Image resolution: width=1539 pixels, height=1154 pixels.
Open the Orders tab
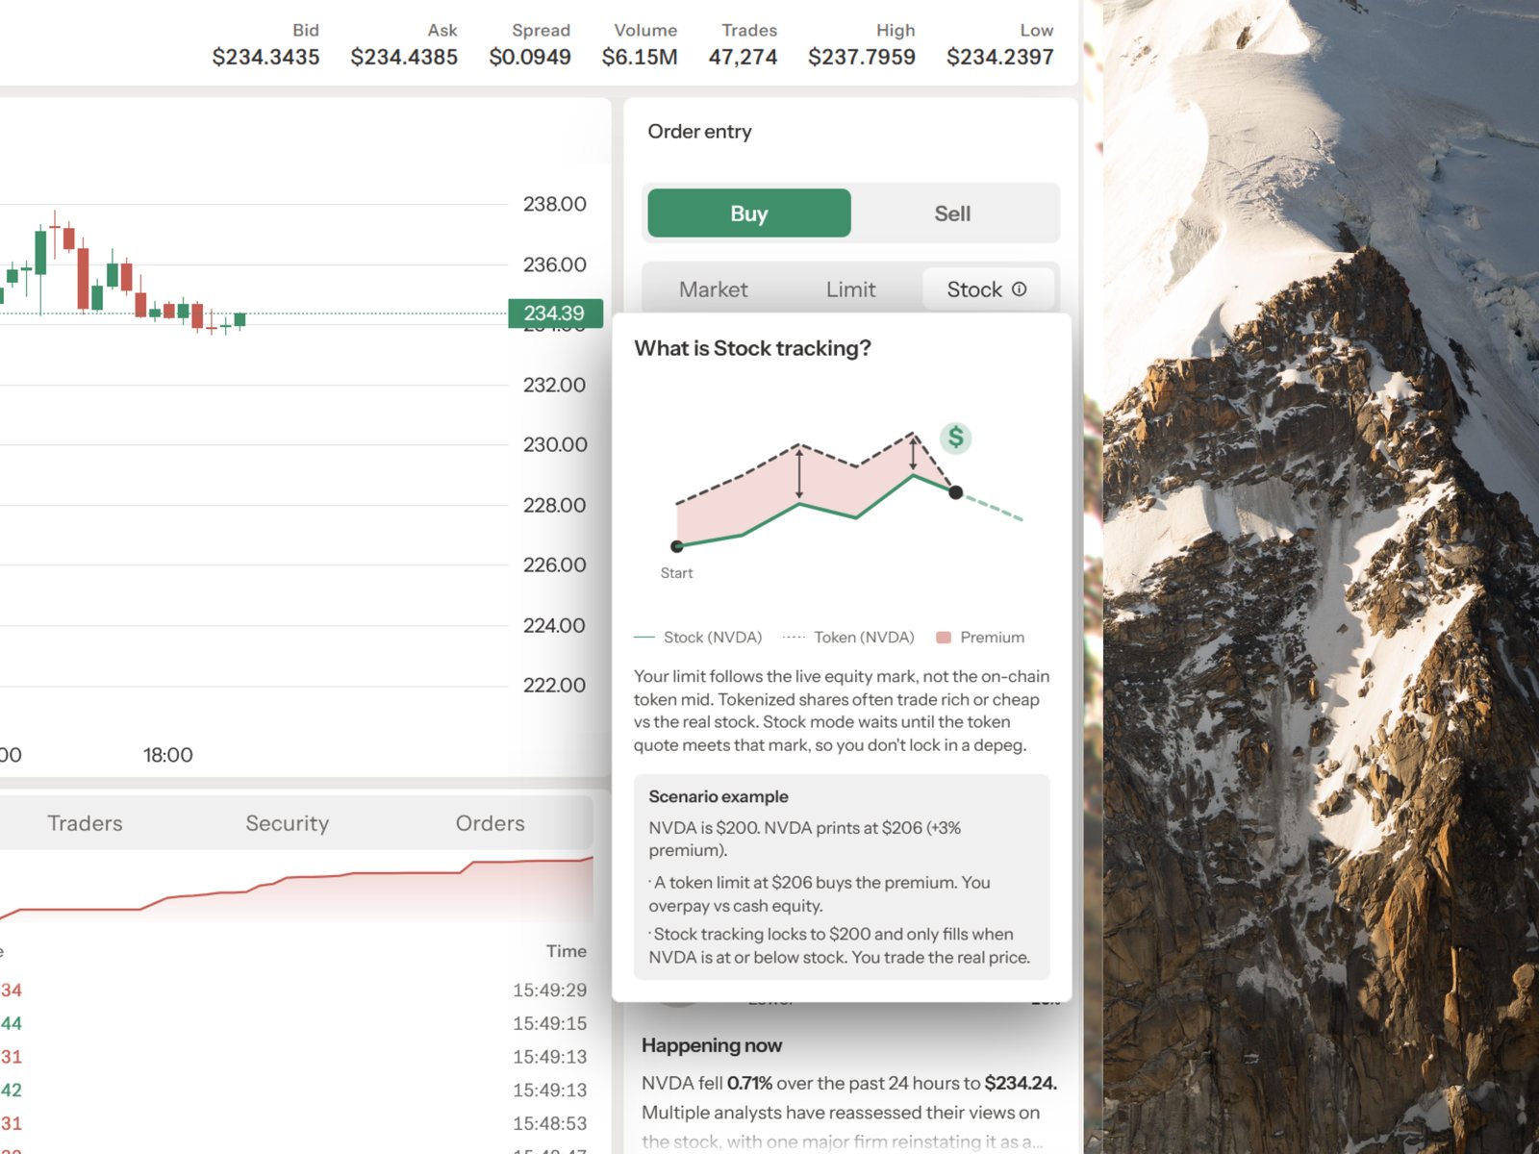pos(490,823)
